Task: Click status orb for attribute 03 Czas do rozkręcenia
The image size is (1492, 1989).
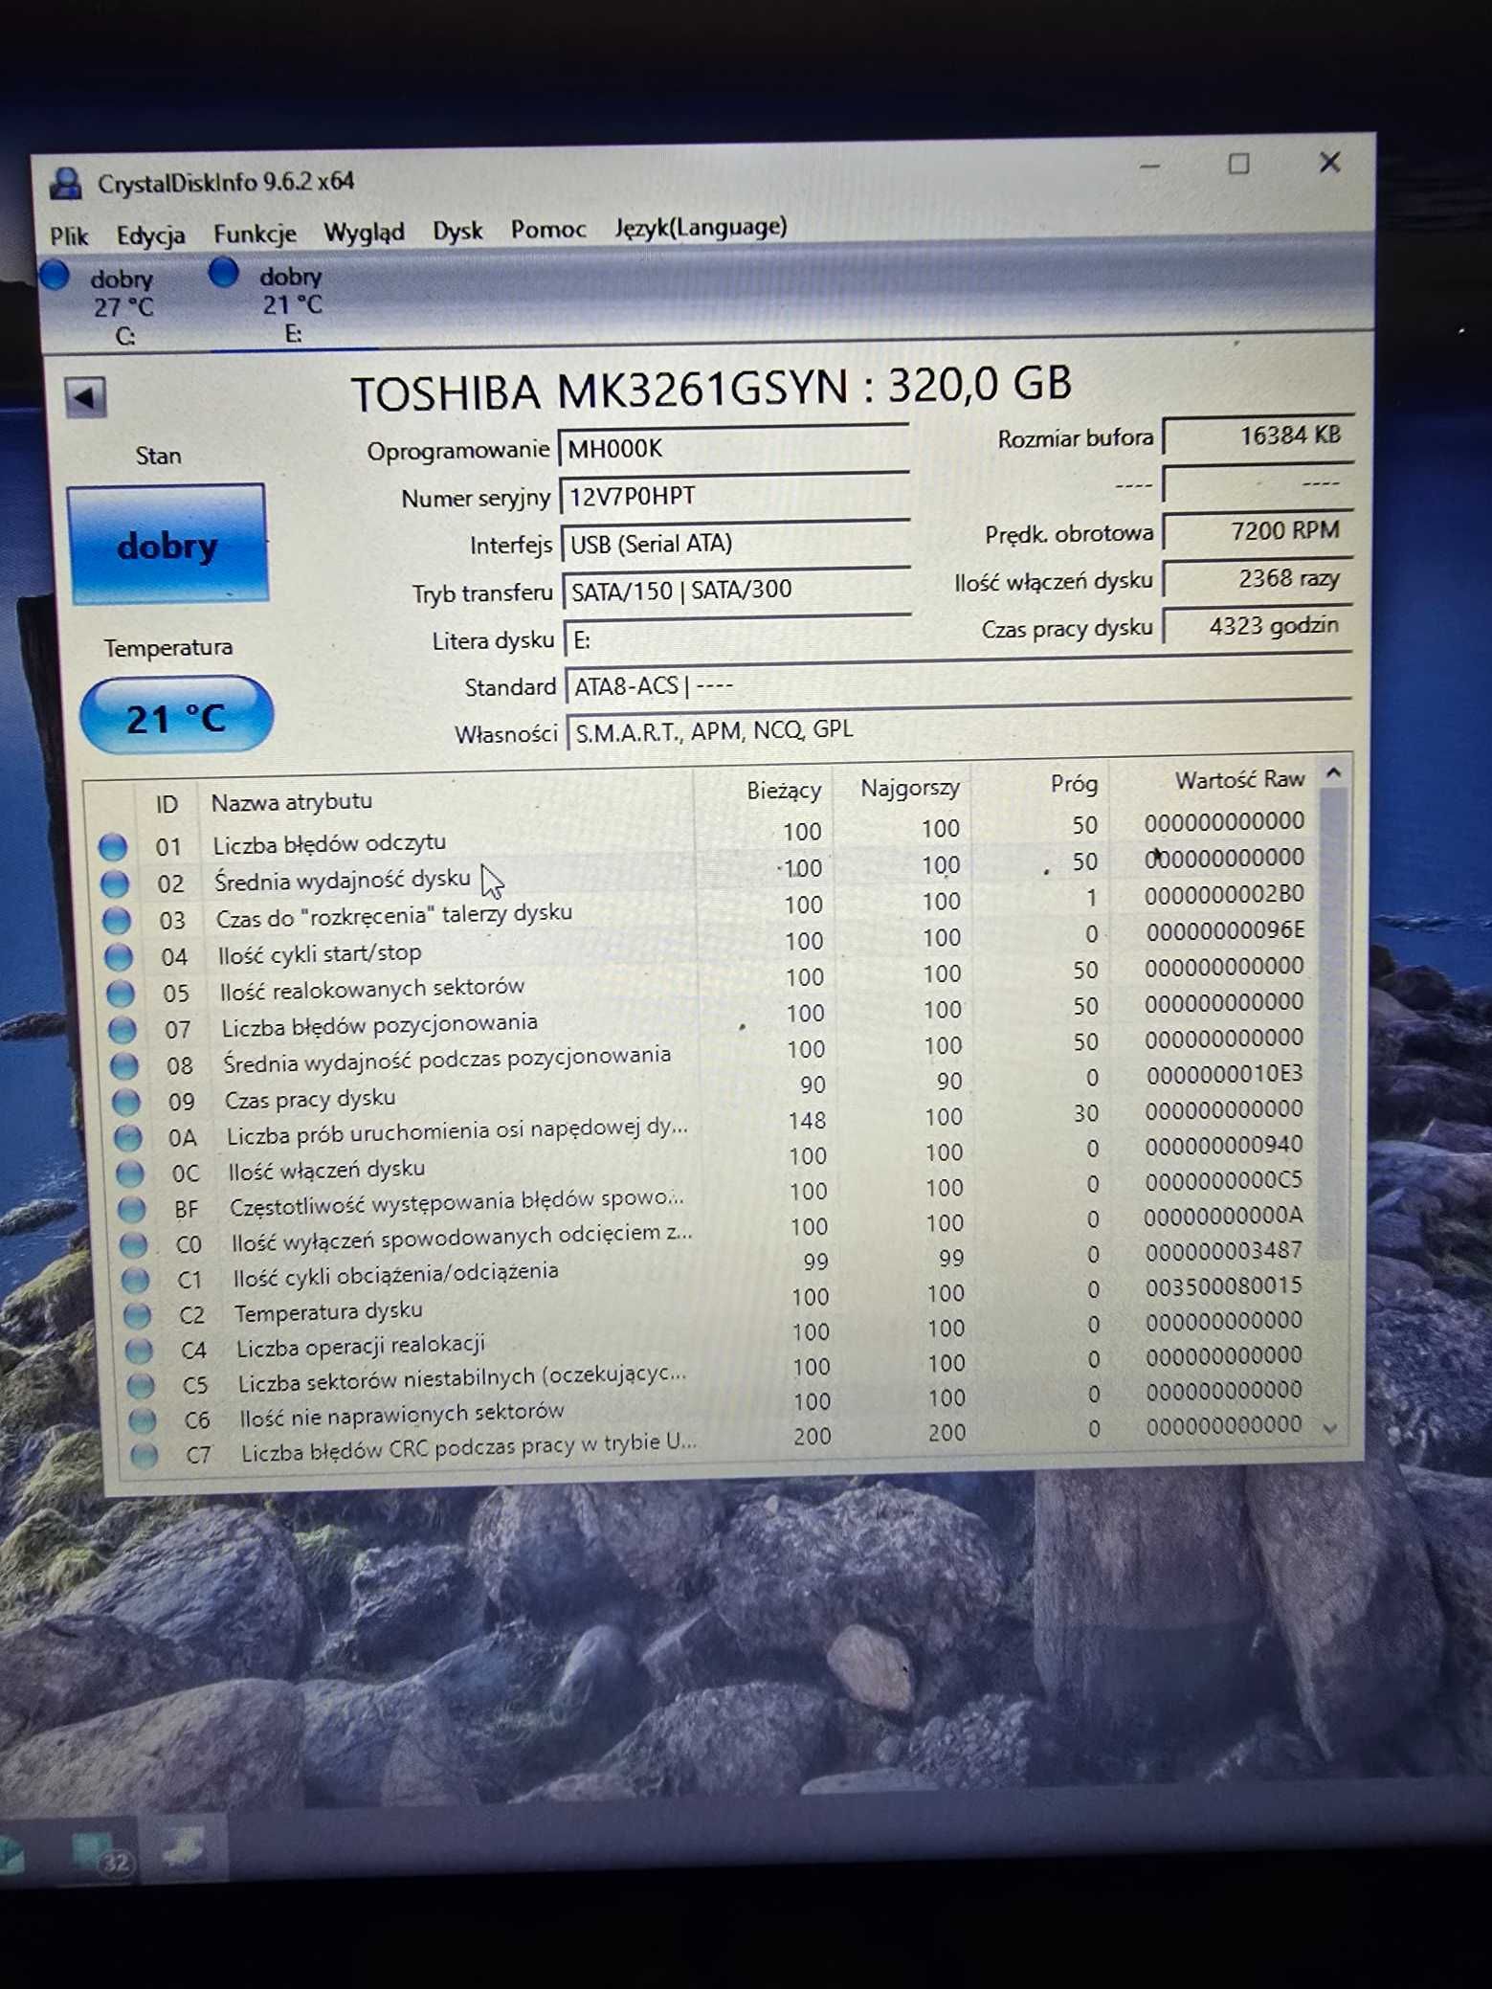Action: click(x=117, y=920)
